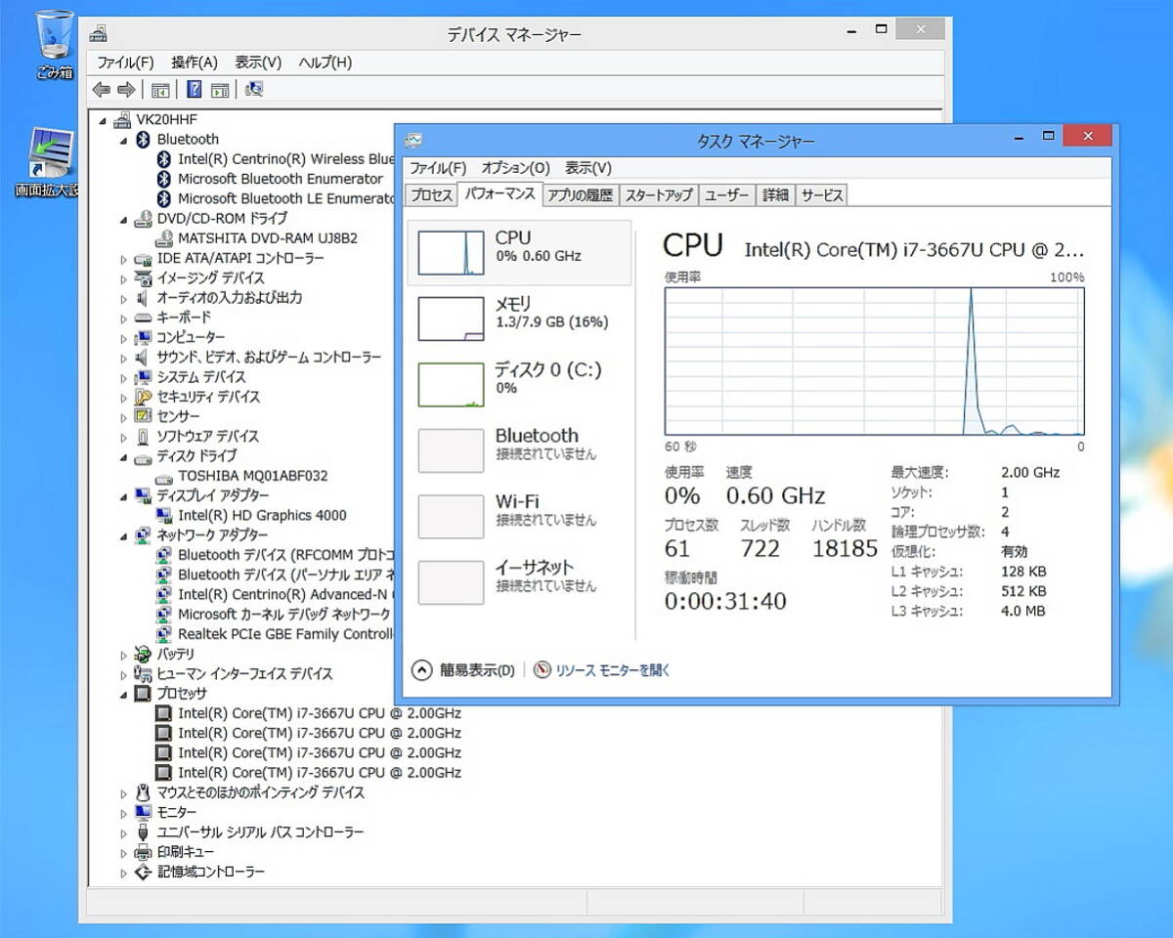The height and width of the screenshot is (938, 1173).
Task: Select the セキュリティ デバイス category label
Action: 208,397
